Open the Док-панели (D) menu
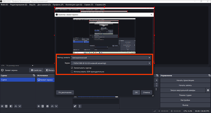This screenshot has width=211, height=113. [44, 4]
